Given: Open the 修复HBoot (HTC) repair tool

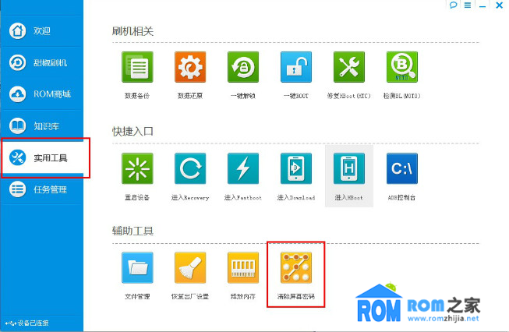Looking at the screenshot, I should (x=349, y=67).
